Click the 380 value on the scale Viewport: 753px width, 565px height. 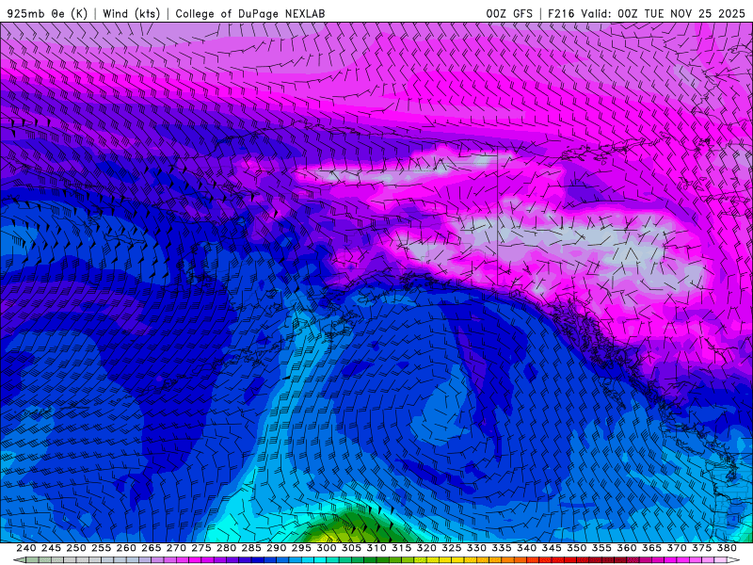click(727, 548)
